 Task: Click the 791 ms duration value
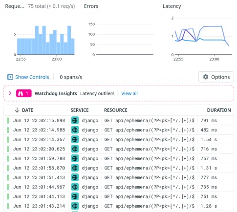tap(209, 121)
